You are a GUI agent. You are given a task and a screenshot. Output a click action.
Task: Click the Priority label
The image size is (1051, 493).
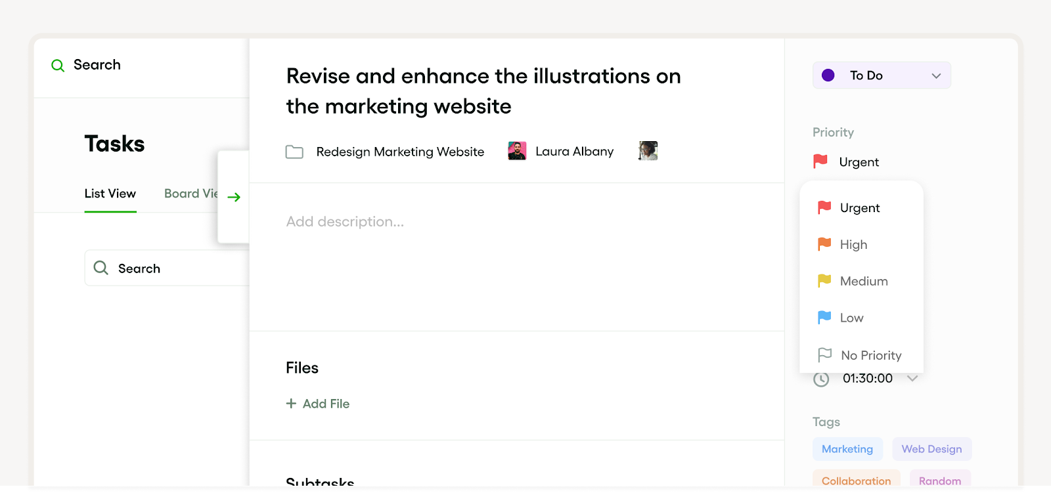pyautogui.click(x=833, y=133)
